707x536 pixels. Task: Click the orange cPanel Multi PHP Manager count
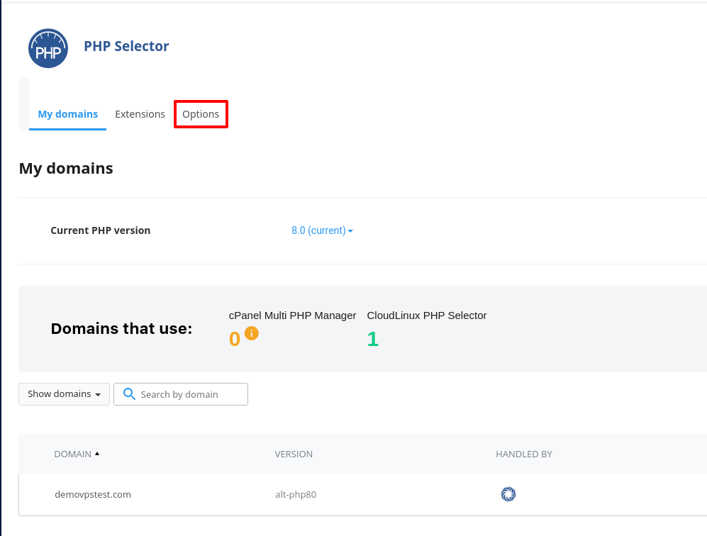pyautogui.click(x=235, y=339)
